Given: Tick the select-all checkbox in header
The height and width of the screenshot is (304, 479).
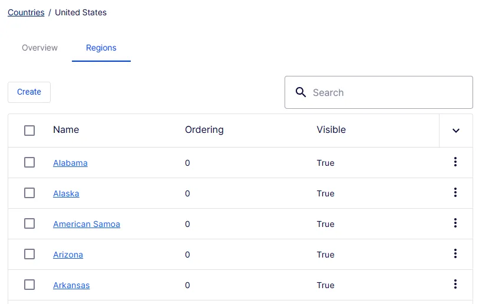Looking at the screenshot, I should [29, 131].
